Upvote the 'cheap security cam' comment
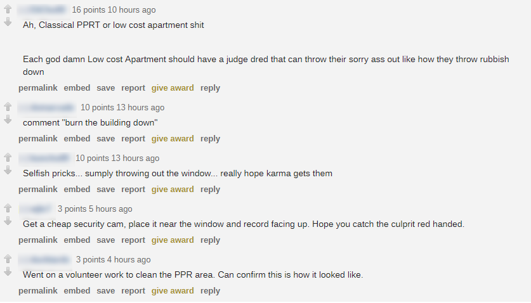 point(8,209)
